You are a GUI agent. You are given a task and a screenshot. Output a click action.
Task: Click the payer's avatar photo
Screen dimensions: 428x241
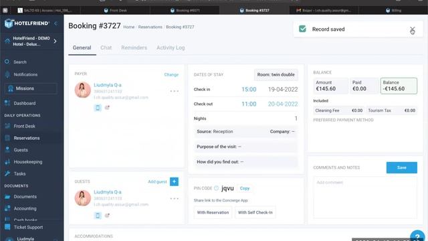(x=83, y=90)
